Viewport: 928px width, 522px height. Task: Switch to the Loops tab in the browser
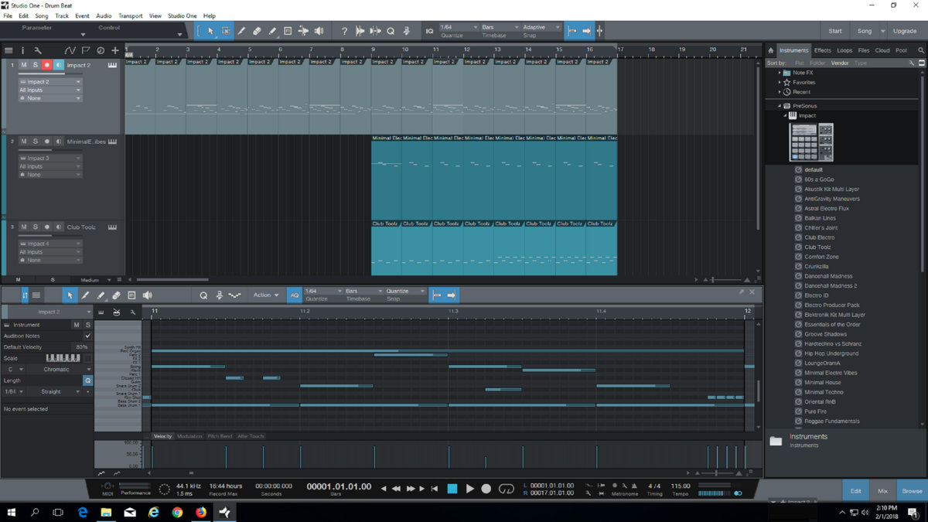[844, 49]
